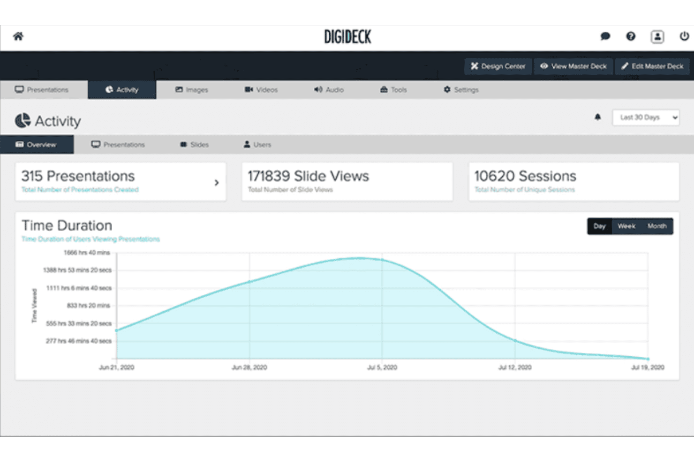Select the Overview sub-tab
The height and width of the screenshot is (462, 694).
pos(37,145)
